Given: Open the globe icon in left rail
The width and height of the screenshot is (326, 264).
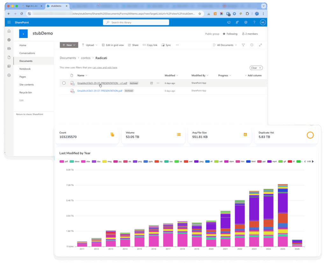Looking at the screenshot, I should [9, 40].
